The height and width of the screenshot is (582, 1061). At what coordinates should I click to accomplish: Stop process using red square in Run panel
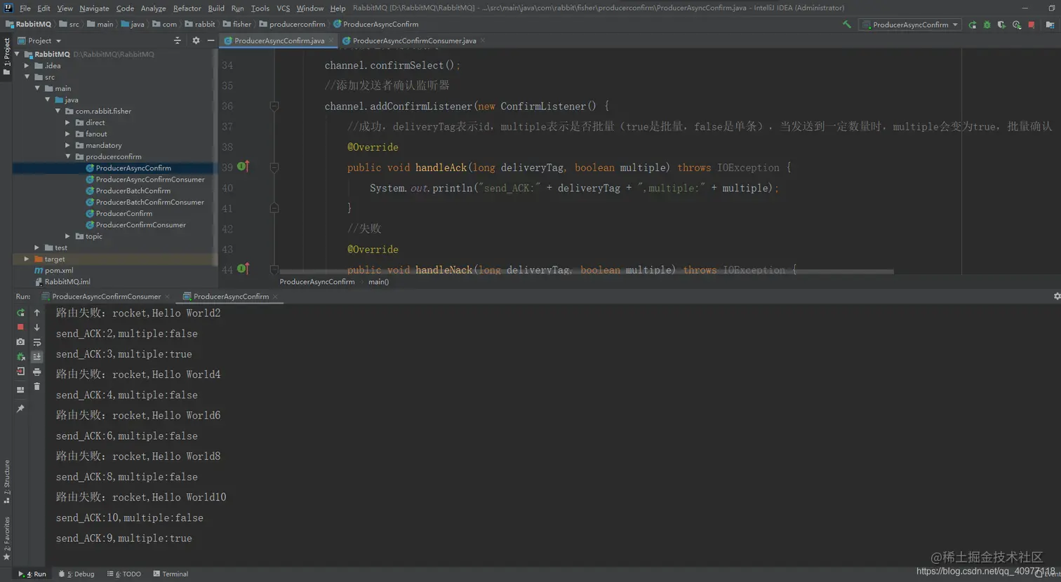tap(20, 327)
